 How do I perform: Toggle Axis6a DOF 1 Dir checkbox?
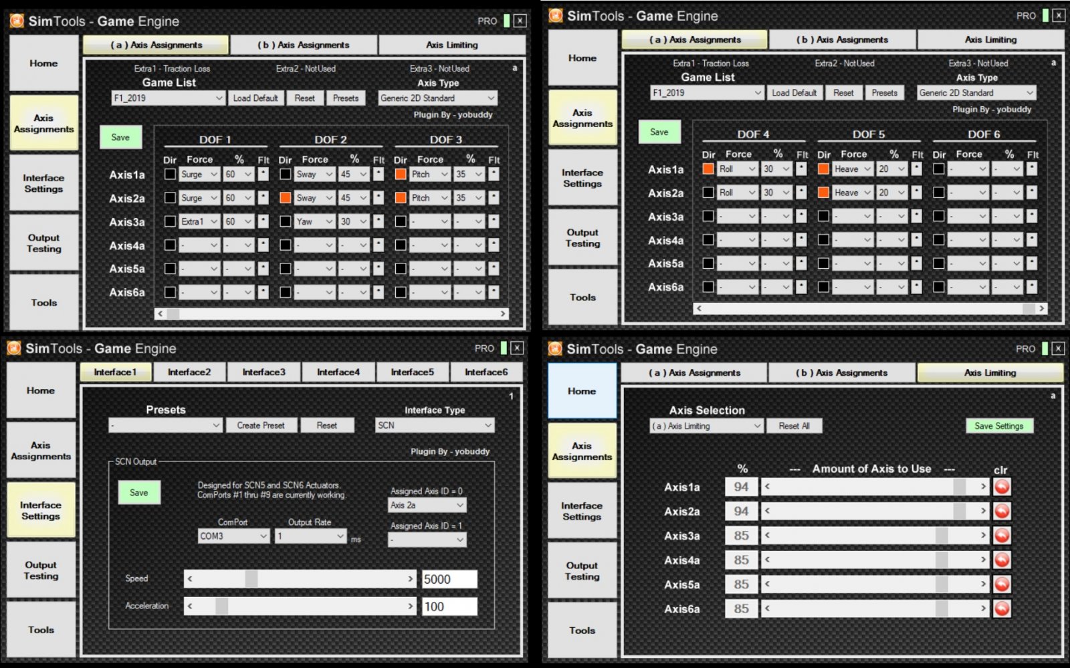[x=170, y=292]
